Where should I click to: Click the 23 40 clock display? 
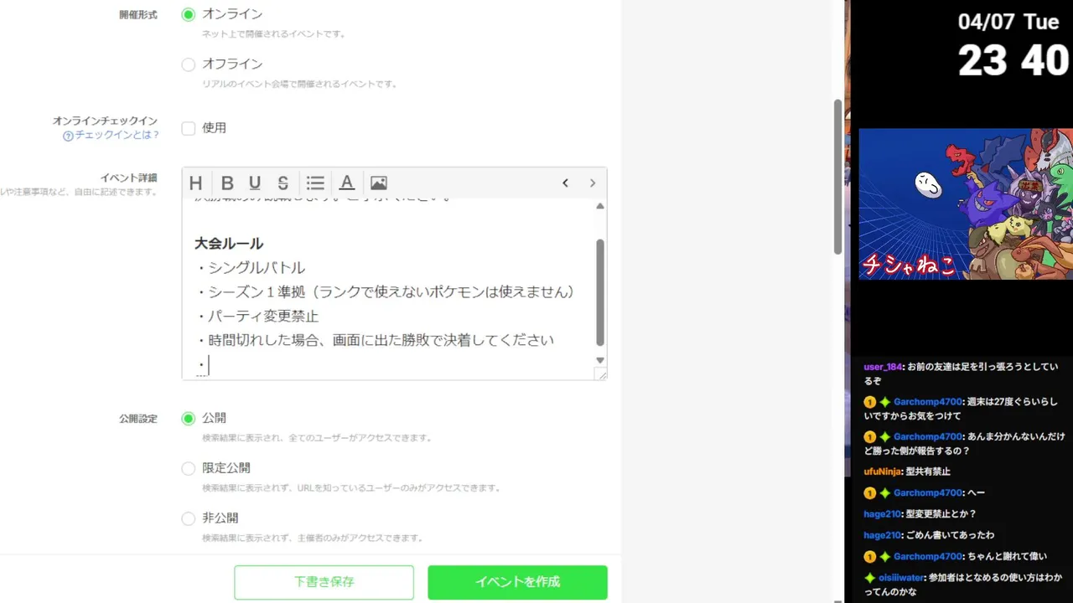click(x=1013, y=61)
